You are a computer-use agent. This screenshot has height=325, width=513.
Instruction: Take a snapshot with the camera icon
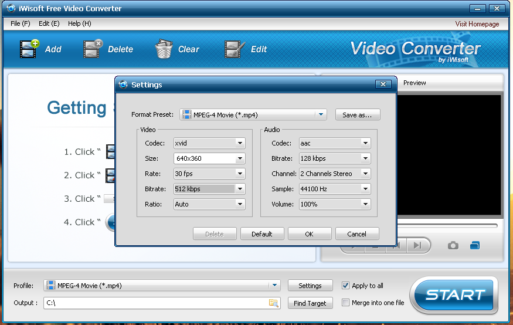[453, 245]
